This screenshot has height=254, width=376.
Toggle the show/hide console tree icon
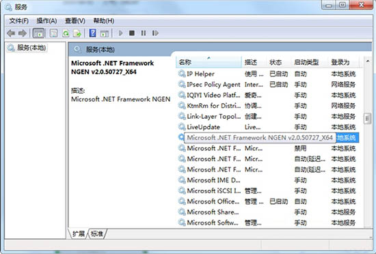tap(38, 33)
